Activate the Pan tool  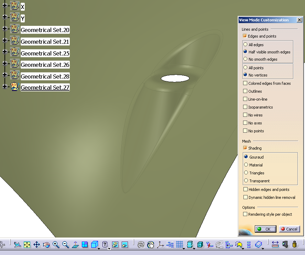tap(37, 245)
